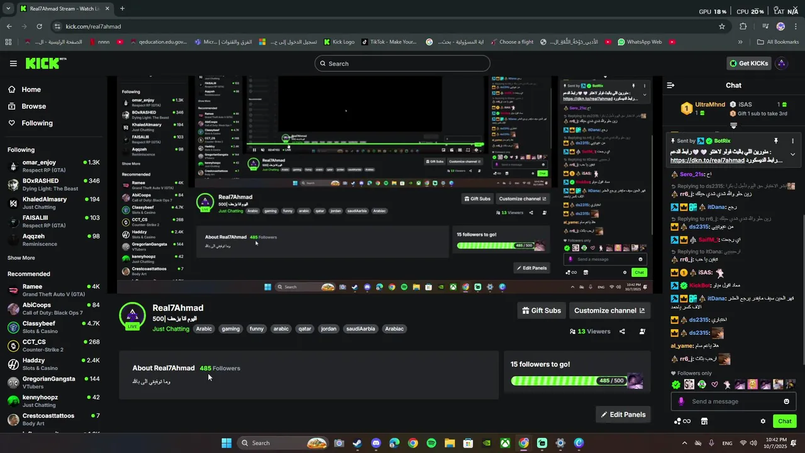This screenshot has width=805, height=453.
Task: Expand following list with Show More
Action: pos(21,258)
